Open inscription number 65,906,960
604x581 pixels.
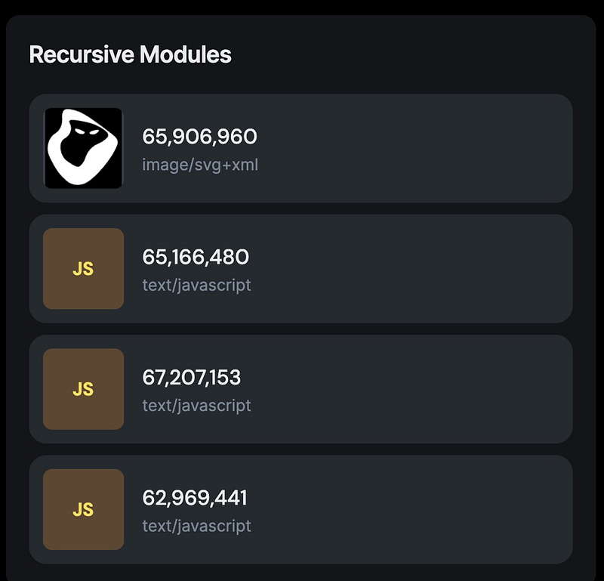[199, 137]
